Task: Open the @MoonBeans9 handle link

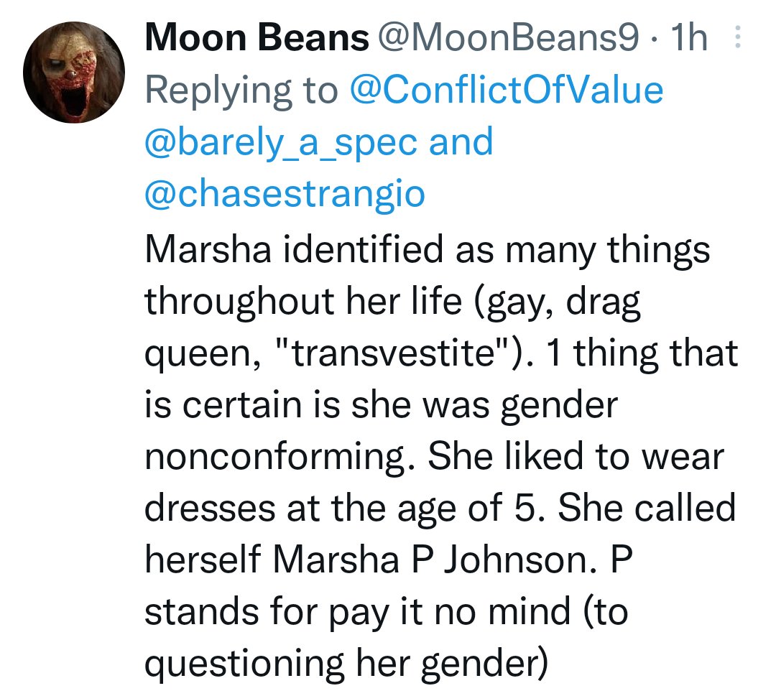Action: 508,37
